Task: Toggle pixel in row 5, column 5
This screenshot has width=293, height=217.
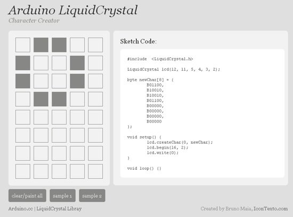Action: (x=95, y=117)
